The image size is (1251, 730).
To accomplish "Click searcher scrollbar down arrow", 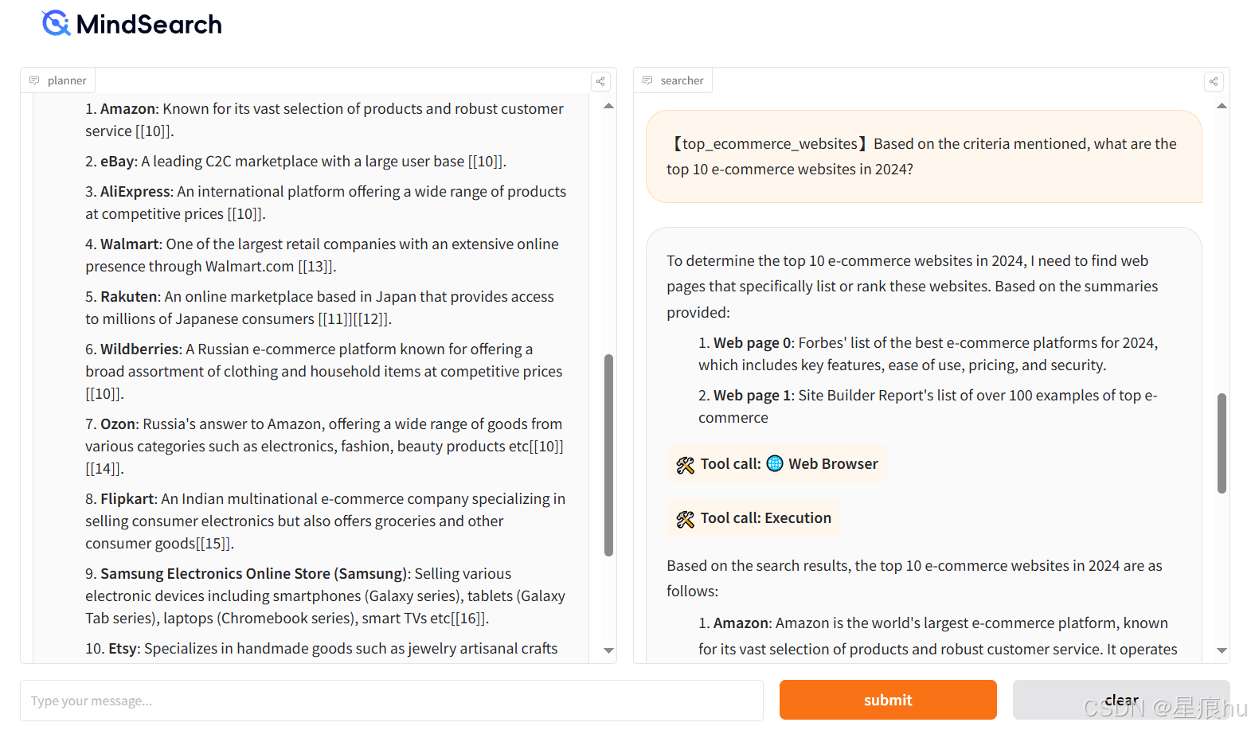I will [x=1222, y=650].
